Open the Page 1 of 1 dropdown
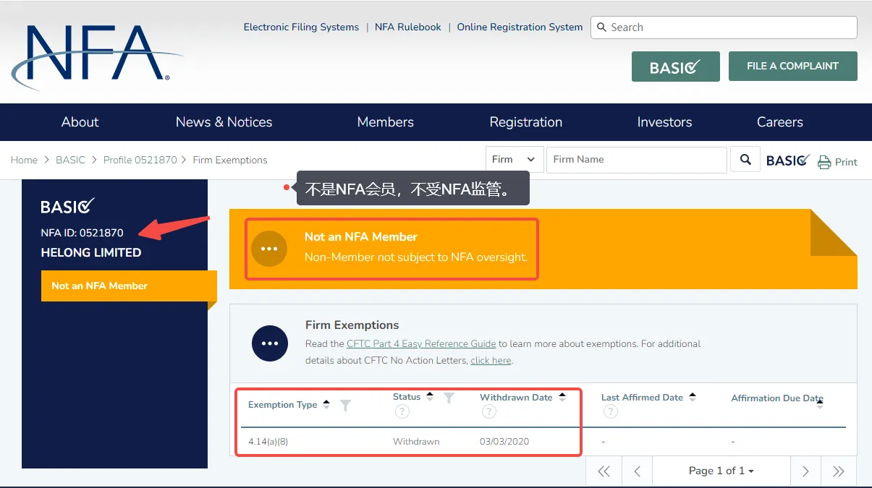The image size is (872, 488). tap(721, 471)
